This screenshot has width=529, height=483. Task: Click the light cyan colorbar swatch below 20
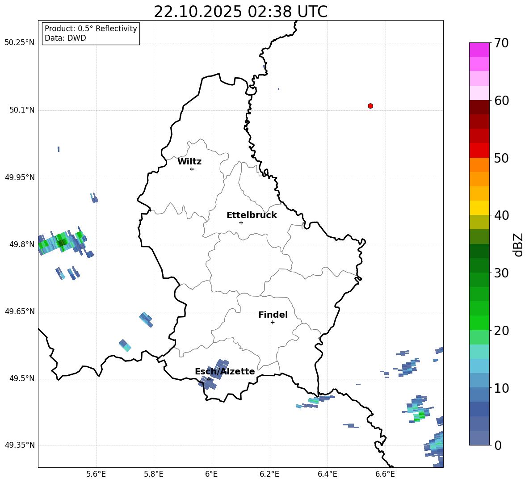click(479, 352)
